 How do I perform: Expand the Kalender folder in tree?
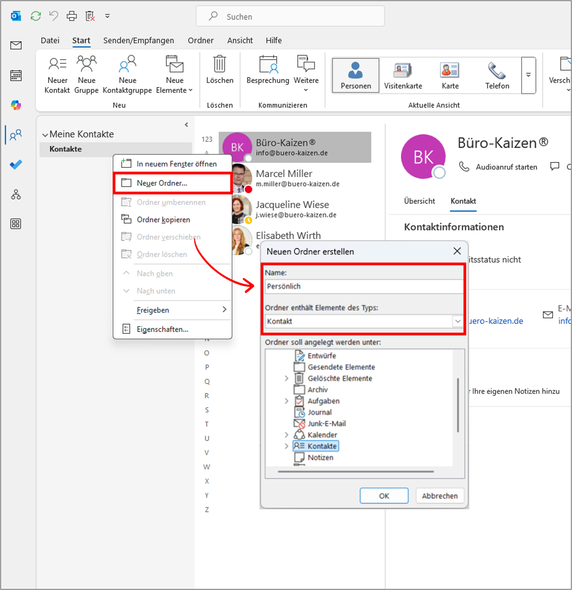tap(286, 435)
